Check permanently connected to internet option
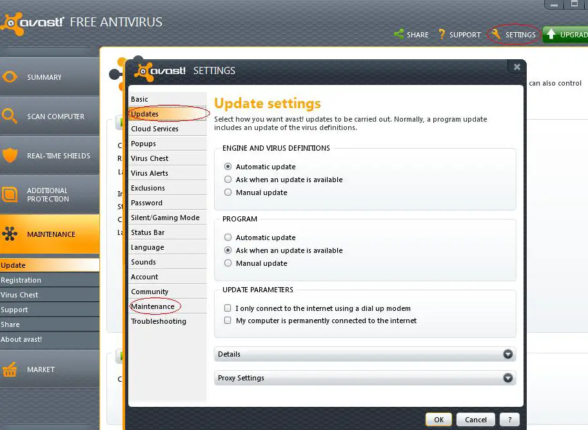This screenshot has width=588, height=430. 228,321
